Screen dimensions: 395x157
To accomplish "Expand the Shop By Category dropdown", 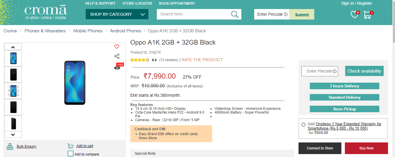I will [117, 14].
